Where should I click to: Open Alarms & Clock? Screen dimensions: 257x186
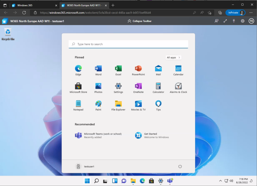tap(178, 88)
